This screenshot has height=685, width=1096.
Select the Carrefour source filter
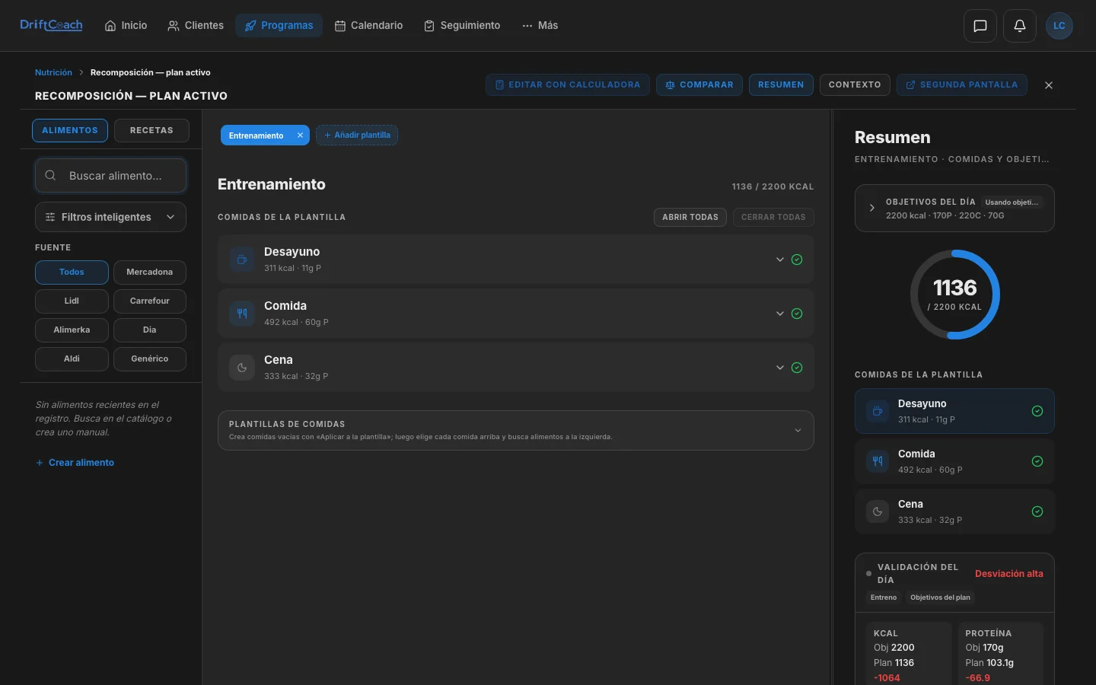pyautogui.click(x=150, y=301)
